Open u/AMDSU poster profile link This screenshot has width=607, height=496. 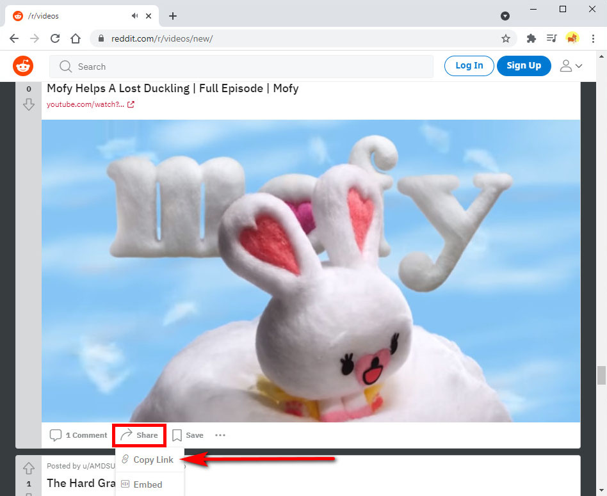point(99,466)
